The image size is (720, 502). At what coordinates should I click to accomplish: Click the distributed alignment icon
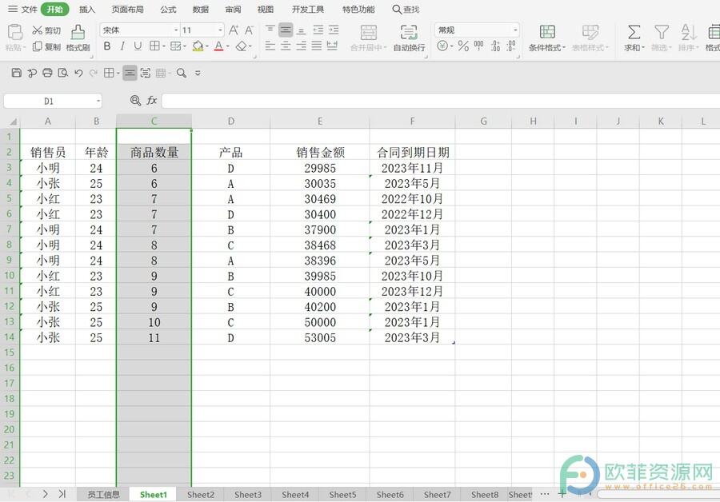[x=332, y=46]
